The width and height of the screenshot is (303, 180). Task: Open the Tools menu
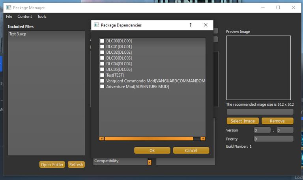pos(42,17)
